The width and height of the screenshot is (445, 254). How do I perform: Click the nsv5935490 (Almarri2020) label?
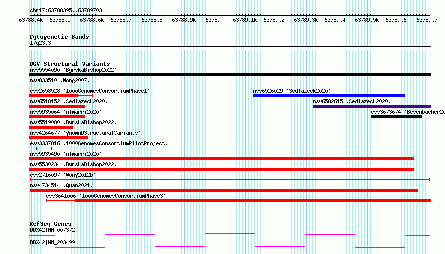66,154
